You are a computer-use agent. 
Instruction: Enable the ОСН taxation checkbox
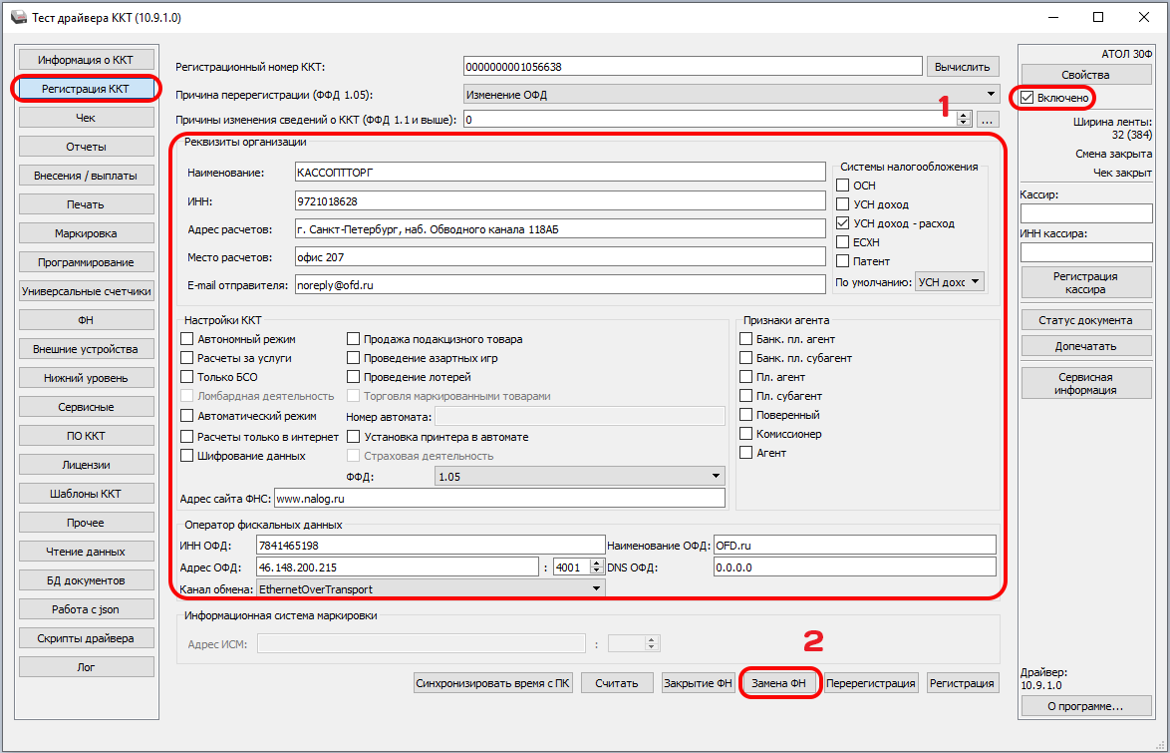[x=843, y=186]
